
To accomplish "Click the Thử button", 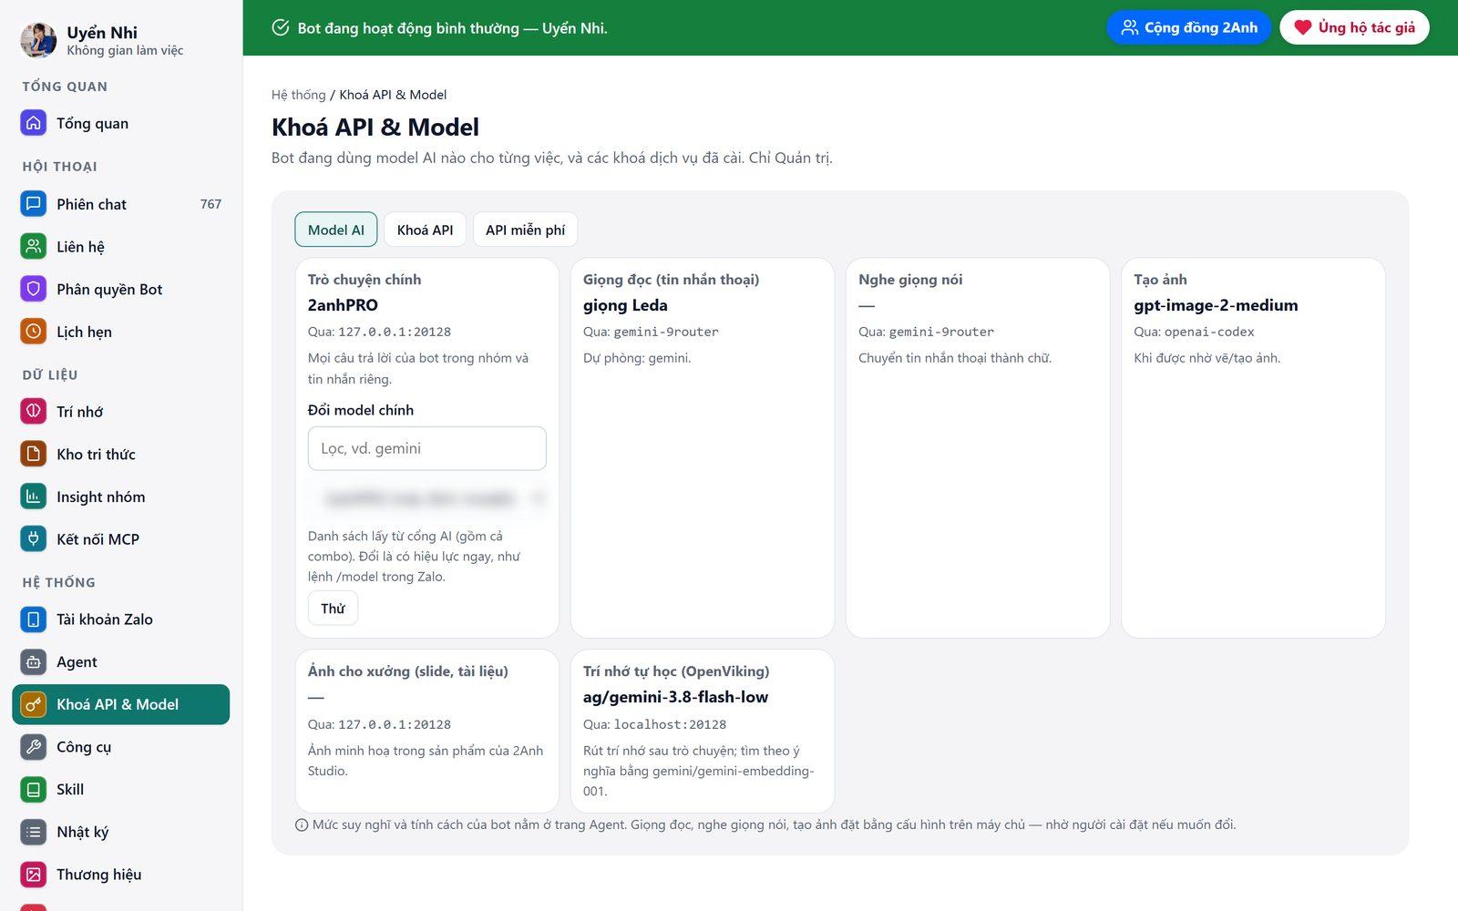I will [333, 609].
